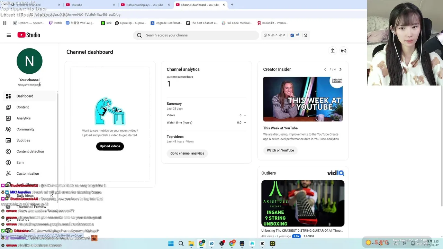443x249 pixels.
Task: Click the Earn dollar icon in sidebar
Action: [x=8, y=163]
